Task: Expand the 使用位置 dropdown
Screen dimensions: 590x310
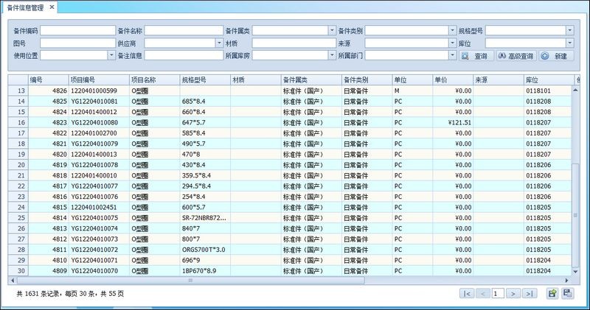Action: [111, 56]
